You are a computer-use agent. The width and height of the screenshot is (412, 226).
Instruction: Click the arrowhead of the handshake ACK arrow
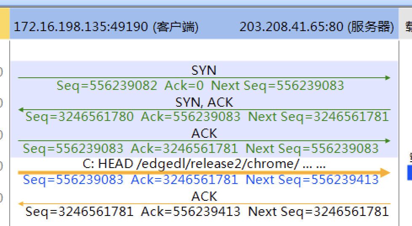[388, 141]
